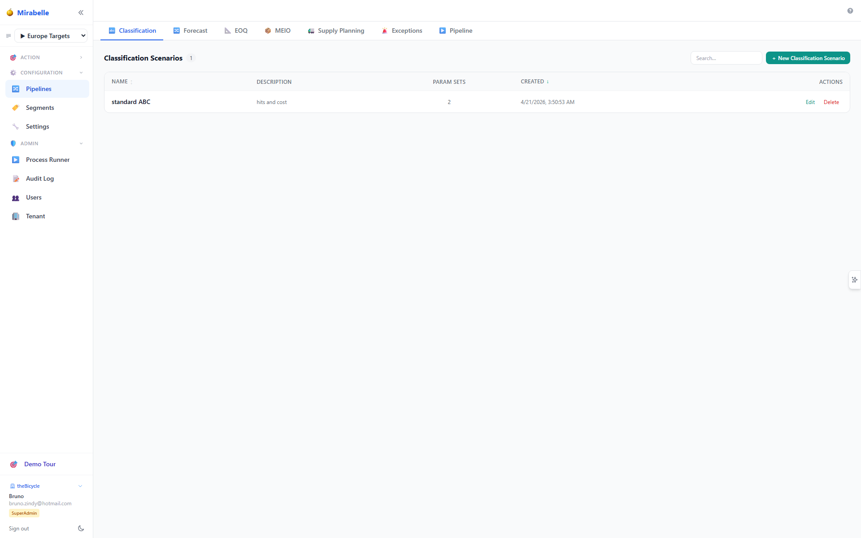Click the SuperAdmin role badge
Screen dimensions: 861x538
pos(24,513)
